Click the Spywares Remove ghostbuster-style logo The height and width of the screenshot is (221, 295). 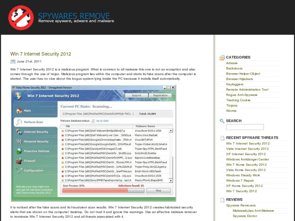coord(21,17)
